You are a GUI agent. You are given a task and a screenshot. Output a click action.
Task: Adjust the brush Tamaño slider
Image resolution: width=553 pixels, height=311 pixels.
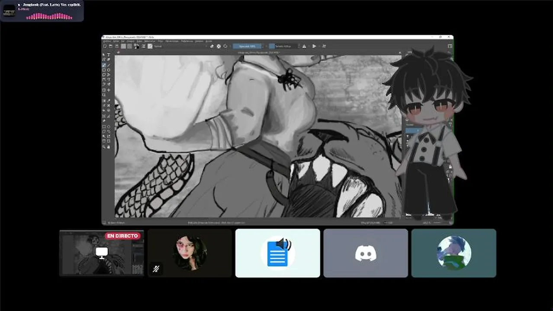point(283,46)
